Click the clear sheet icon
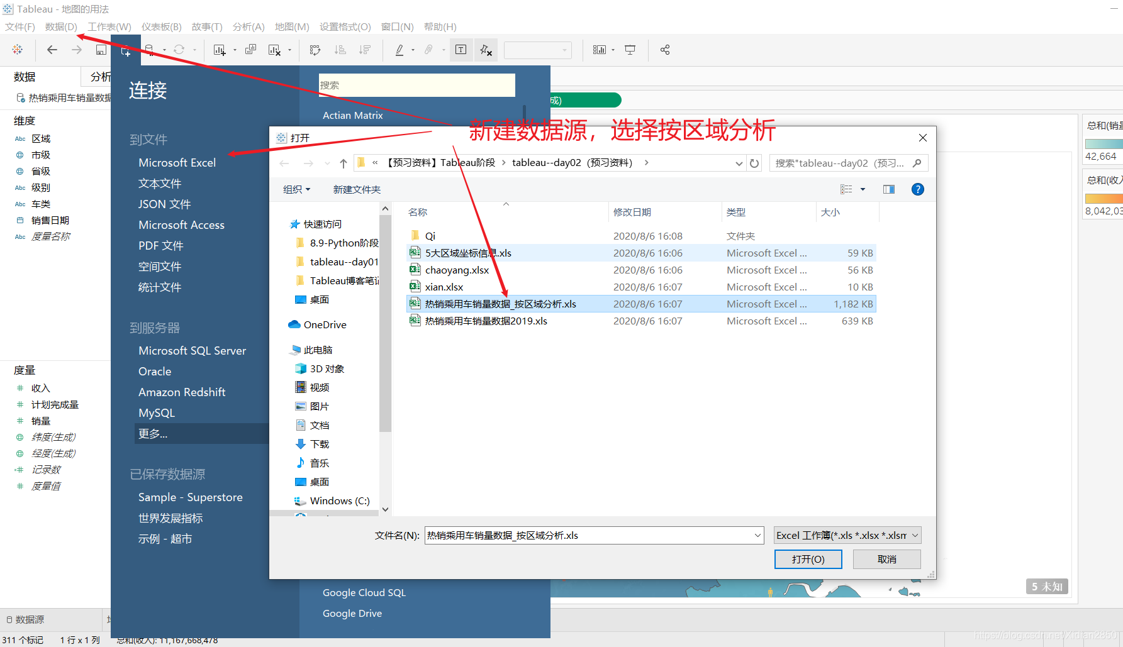The image size is (1123, 647). (274, 50)
